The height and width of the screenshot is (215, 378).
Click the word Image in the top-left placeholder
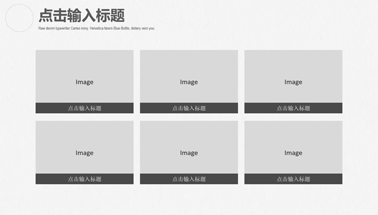[85, 82]
